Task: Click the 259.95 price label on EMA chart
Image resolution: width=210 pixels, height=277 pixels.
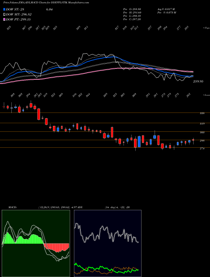Action: pyautogui.click(x=198, y=81)
